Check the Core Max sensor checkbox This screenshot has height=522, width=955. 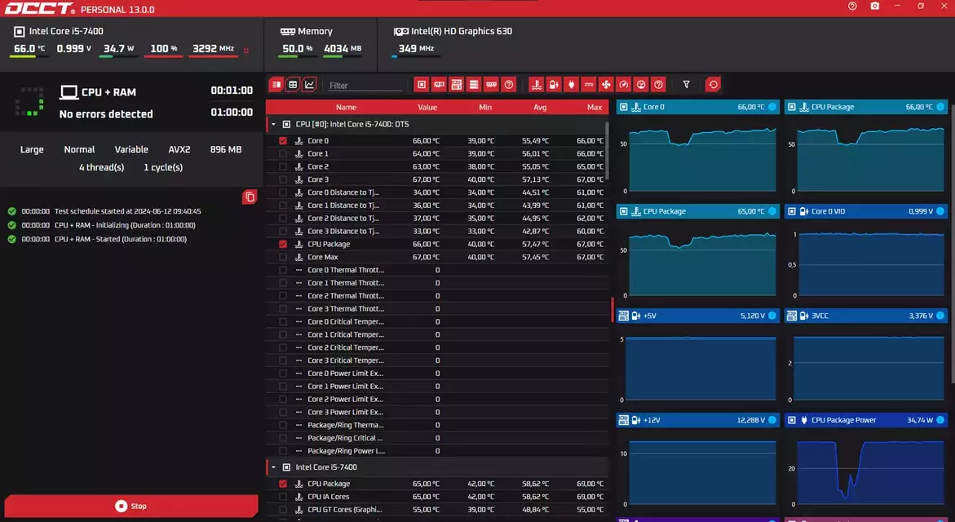[283, 257]
